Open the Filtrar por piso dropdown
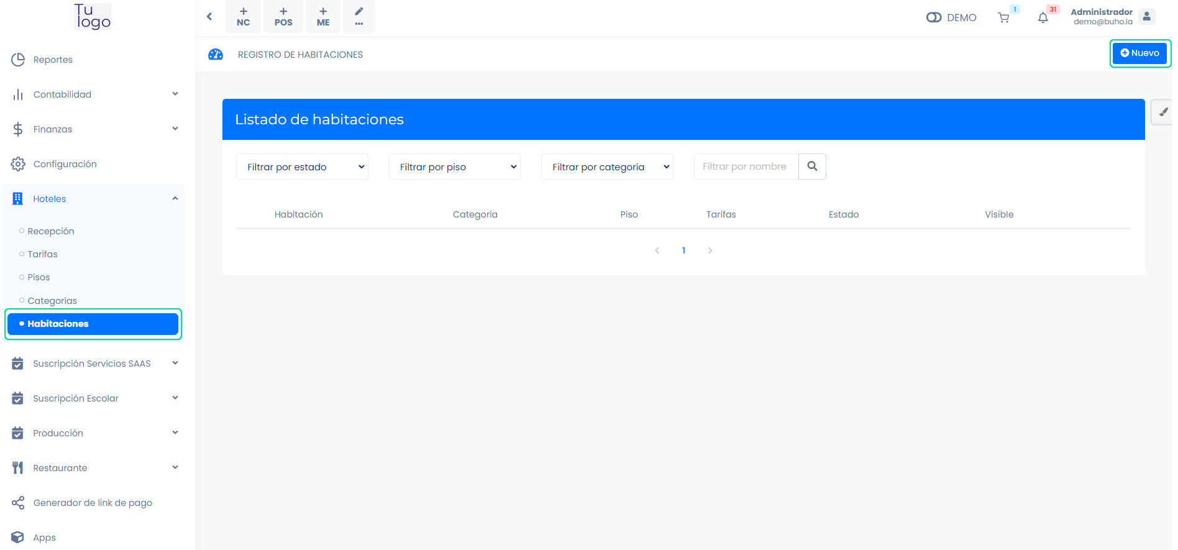 click(x=454, y=167)
